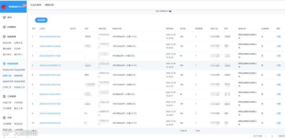Screen dimensions: 285x138
Task: Open 供货商 in the sidebar
Action: pos(17,49)
